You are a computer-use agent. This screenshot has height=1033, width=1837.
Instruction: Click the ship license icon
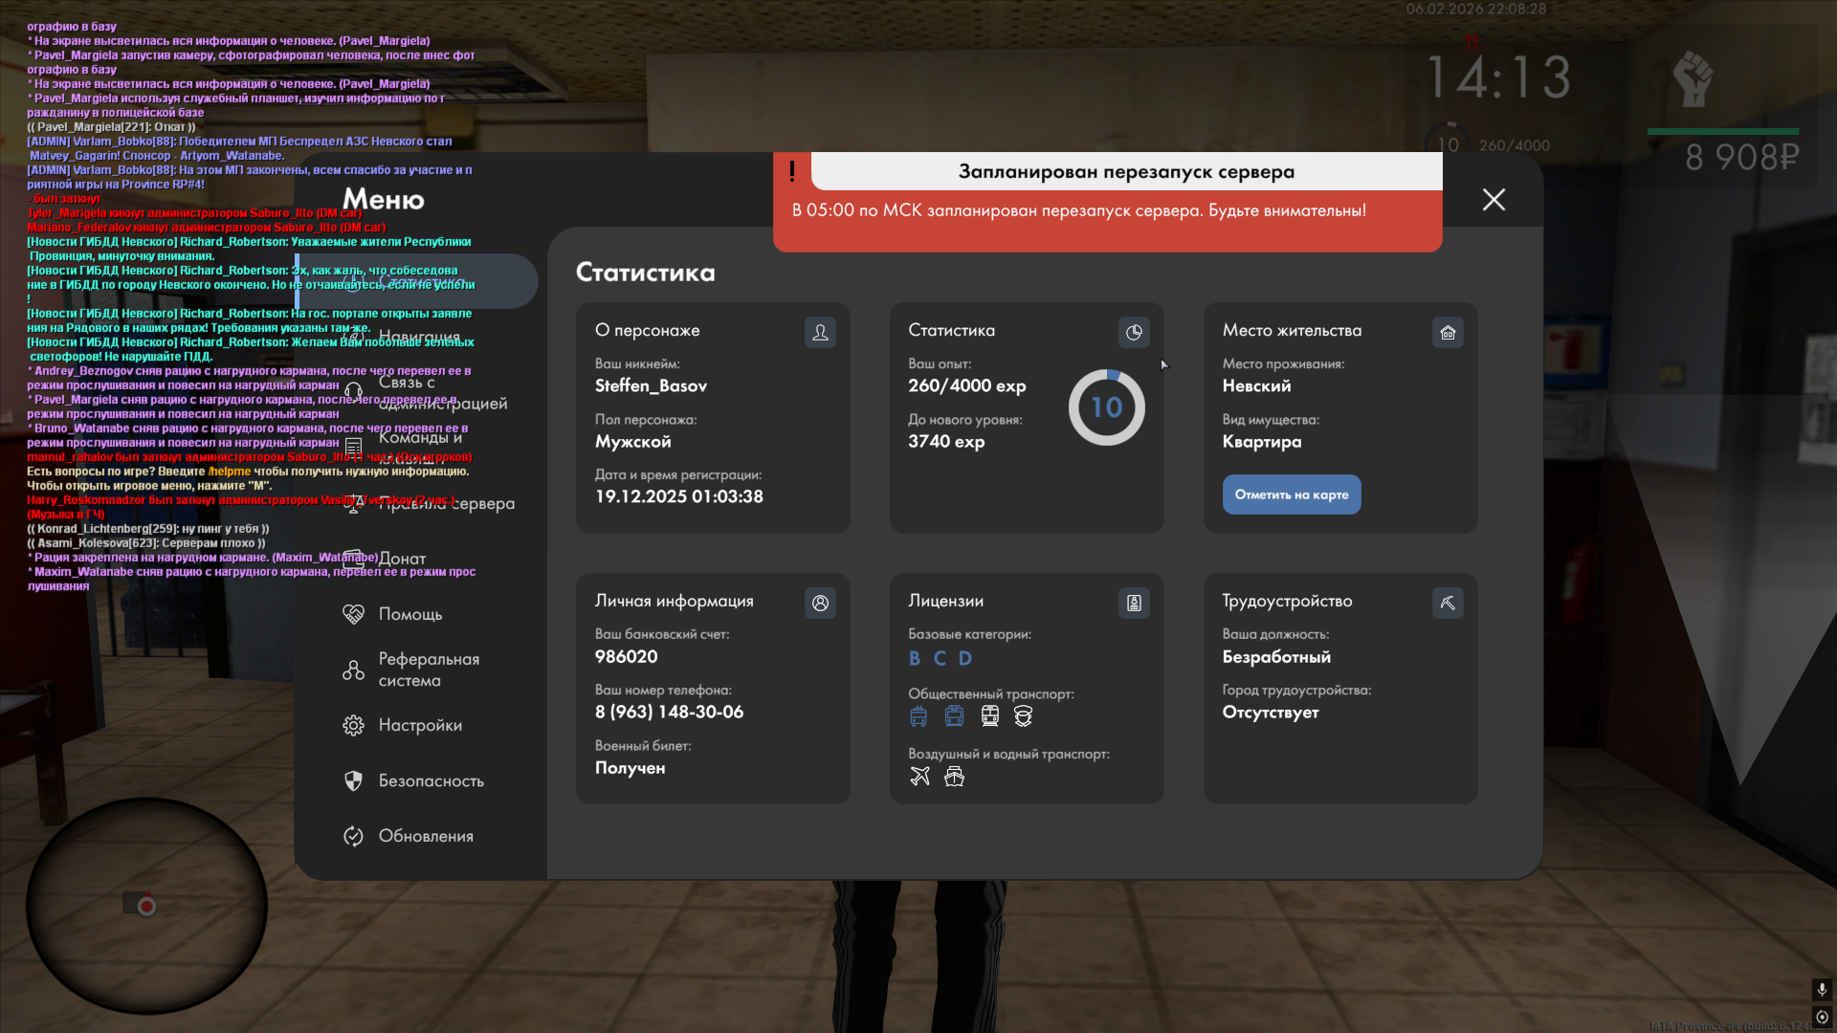[x=954, y=776]
